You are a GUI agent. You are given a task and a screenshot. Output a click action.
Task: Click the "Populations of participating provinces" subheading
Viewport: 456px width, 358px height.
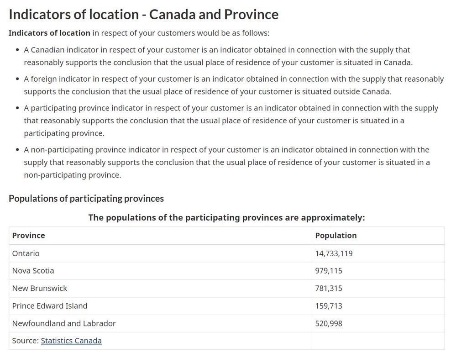[86, 199]
